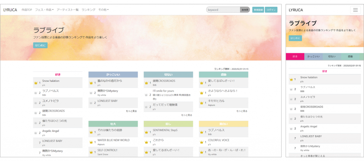Click the gold crown beside さようならへさよなら！

[x=202, y=93]
